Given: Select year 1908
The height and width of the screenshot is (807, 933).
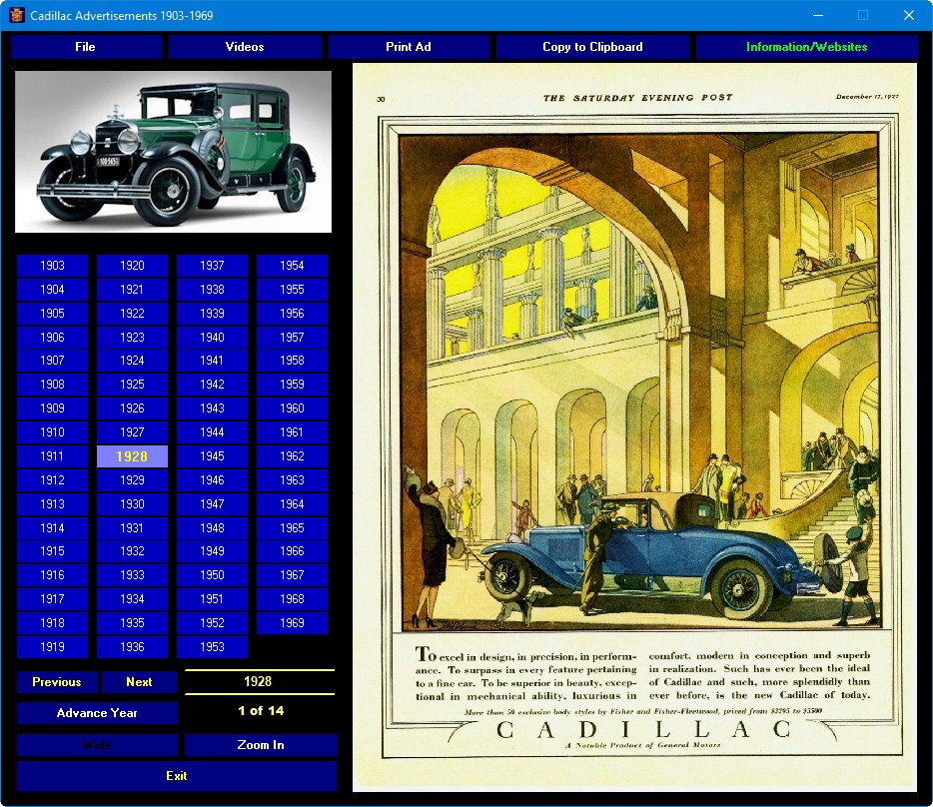Looking at the screenshot, I should pos(52,385).
